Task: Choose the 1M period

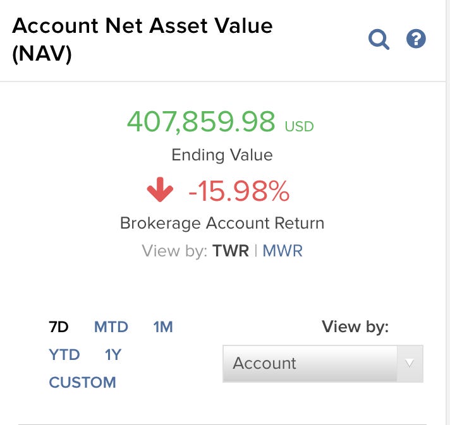Action: pos(163,327)
